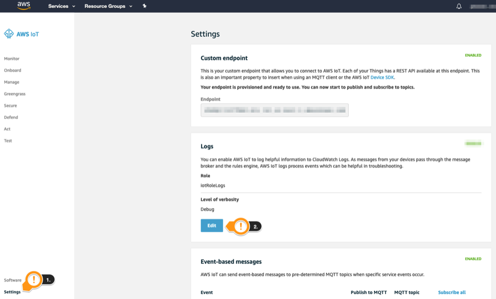This screenshot has height=299, width=496.
Task: Click the AWS logo in top bar
Action: tap(24, 6)
